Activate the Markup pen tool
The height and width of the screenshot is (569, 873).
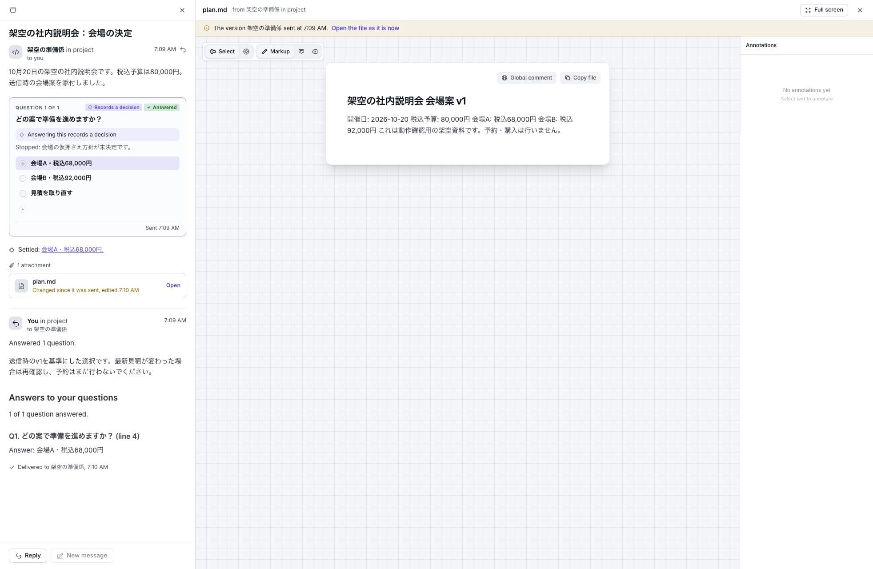[276, 52]
